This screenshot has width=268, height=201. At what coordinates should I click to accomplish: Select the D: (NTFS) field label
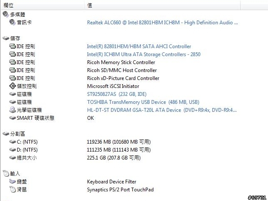click(27, 150)
